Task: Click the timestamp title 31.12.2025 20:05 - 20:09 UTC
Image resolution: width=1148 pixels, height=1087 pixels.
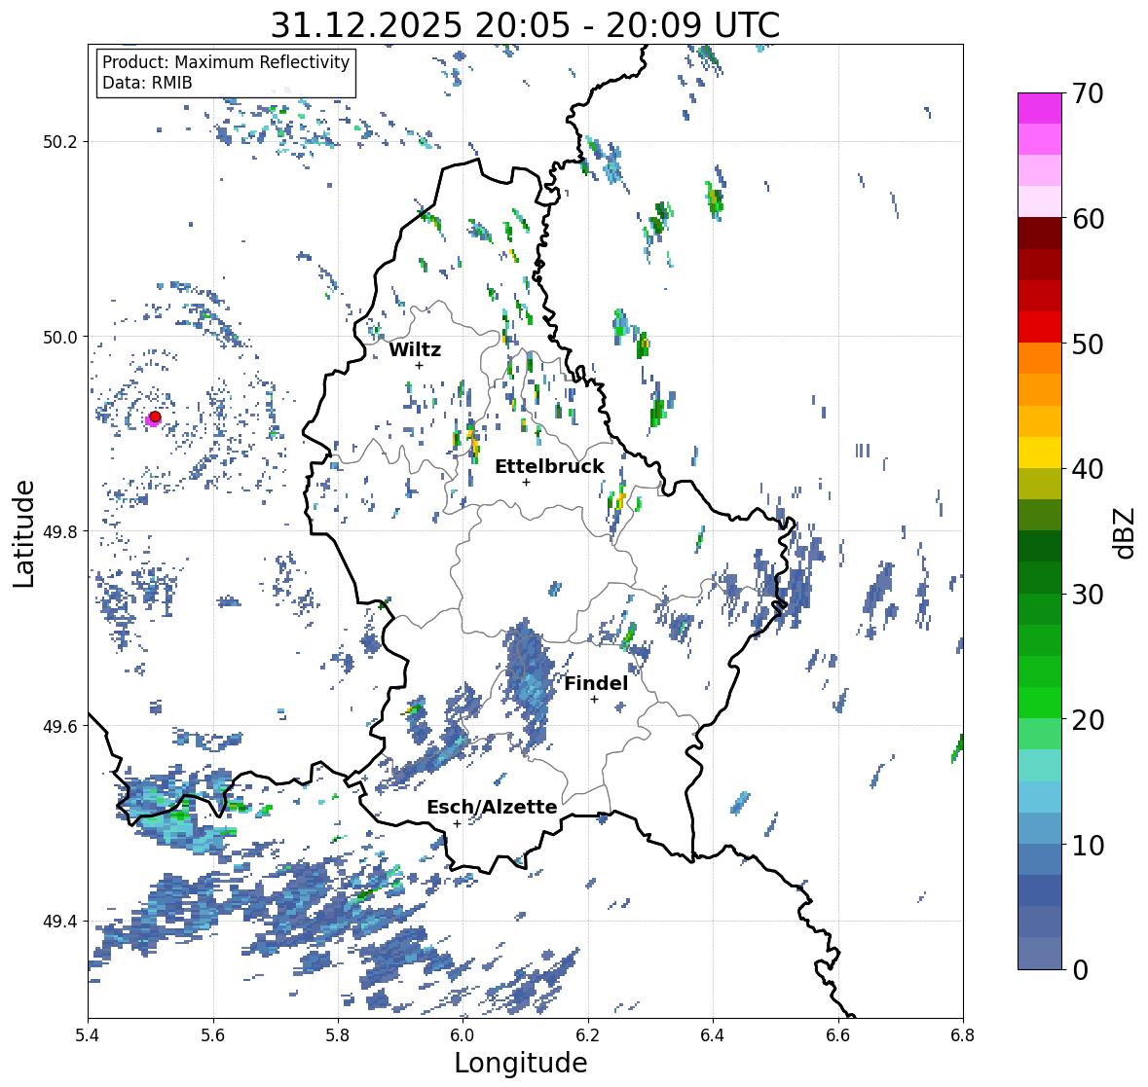Action: coord(525,25)
